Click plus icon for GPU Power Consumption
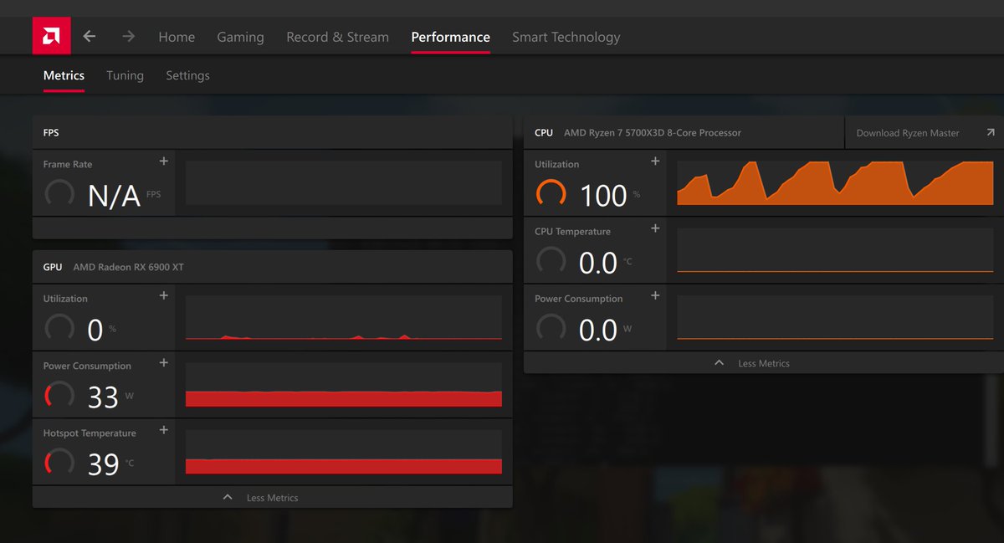This screenshot has width=1004, height=543. click(164, 362)
